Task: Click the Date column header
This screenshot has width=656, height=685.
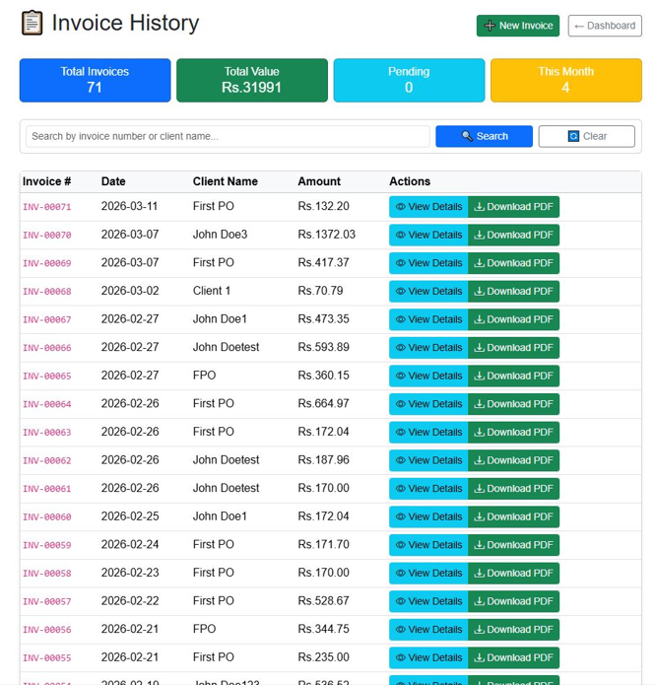Action: coord(113,181)
